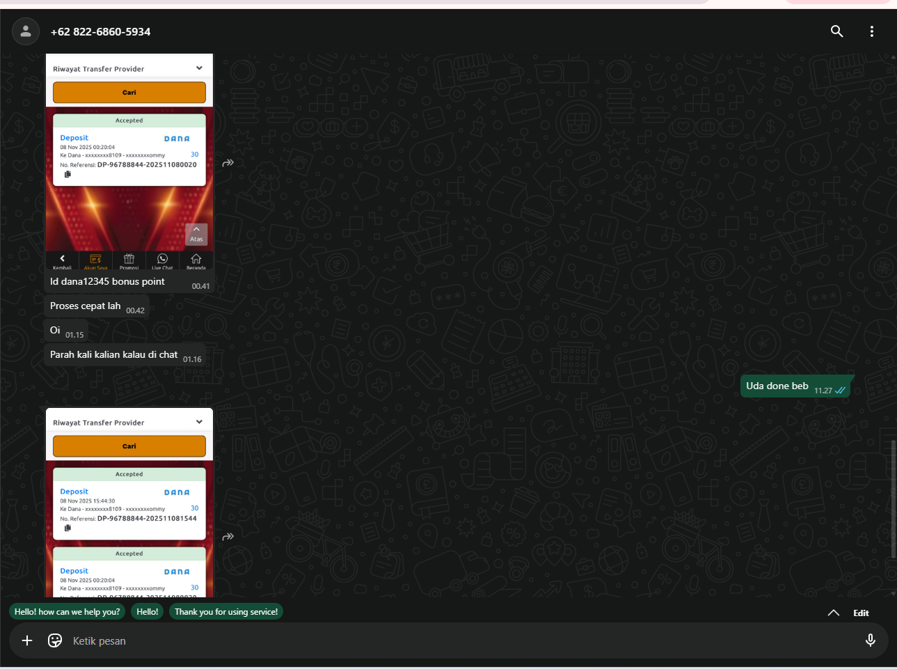Click the 00.42 message timestamp

click(135, 310)
